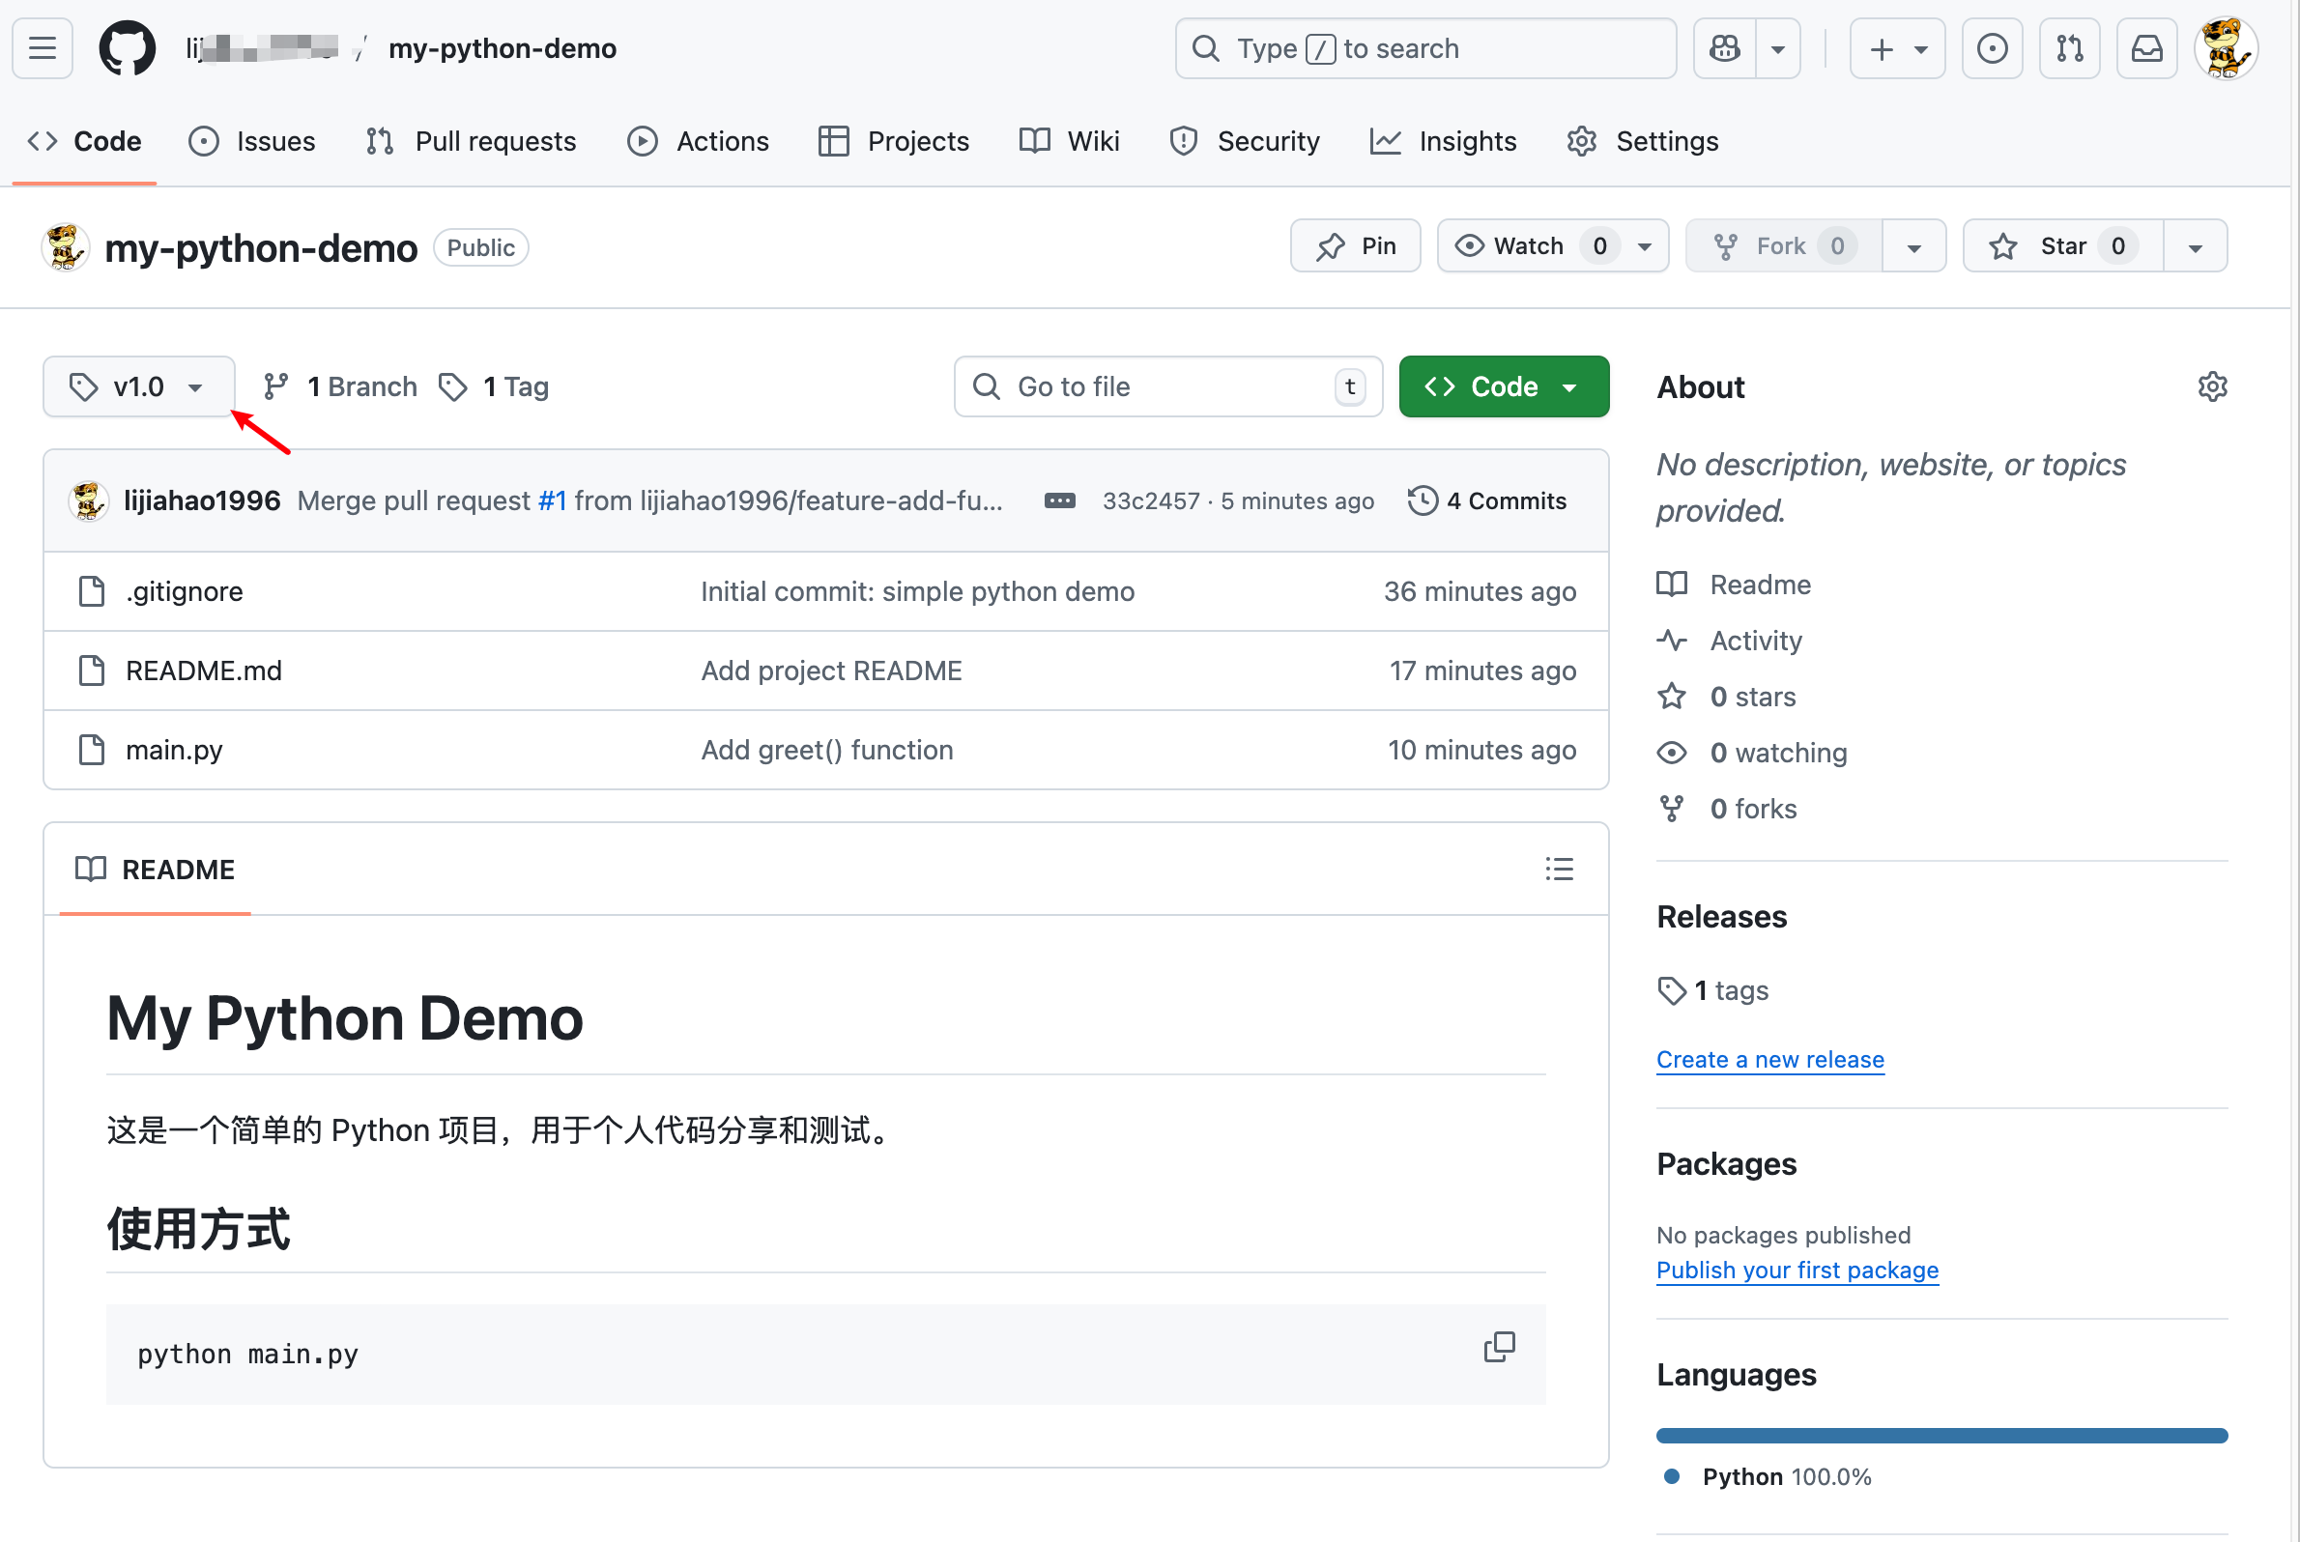This screenshot has width=2300, height=1542.
Task: Open the v1.0 tag switcher dropdown
Action: point(138,386)
